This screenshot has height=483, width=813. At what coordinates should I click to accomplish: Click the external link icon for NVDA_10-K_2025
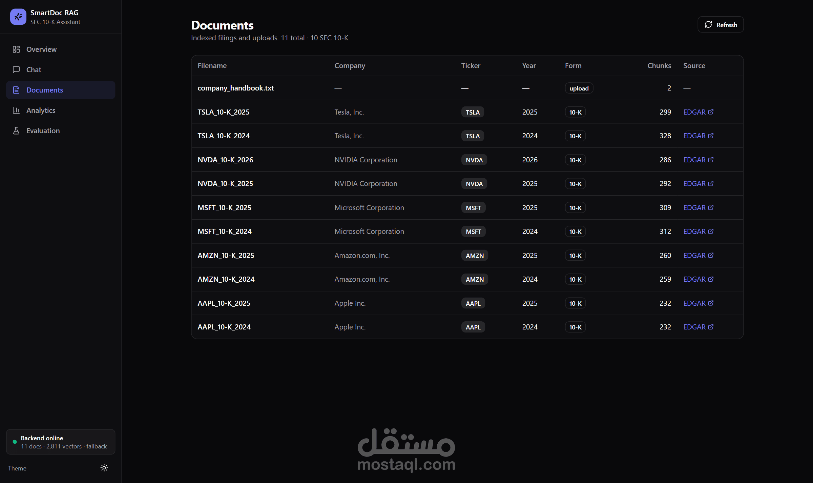tap(711, 183)
